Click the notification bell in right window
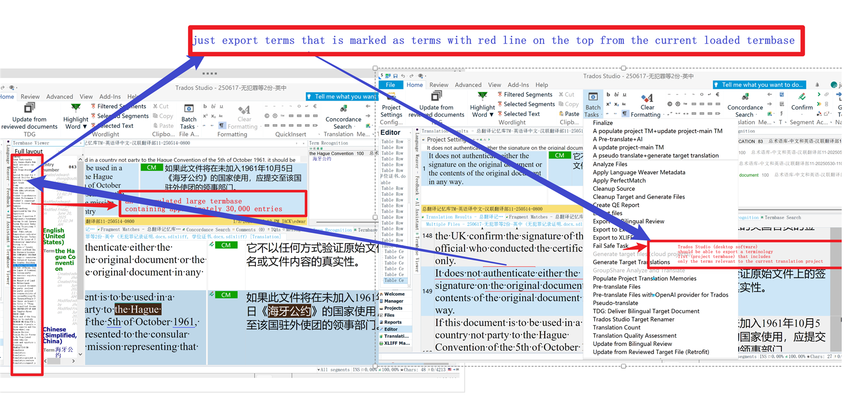 coord(817,85)
